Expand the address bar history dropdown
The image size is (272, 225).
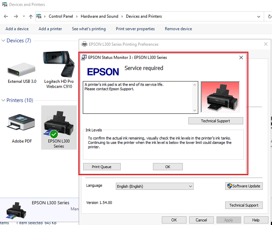pos(259,16)
